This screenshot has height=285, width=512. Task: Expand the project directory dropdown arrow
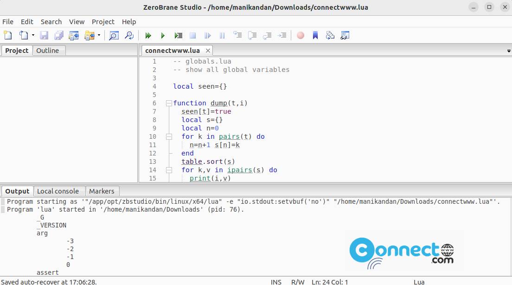(99, 35)
